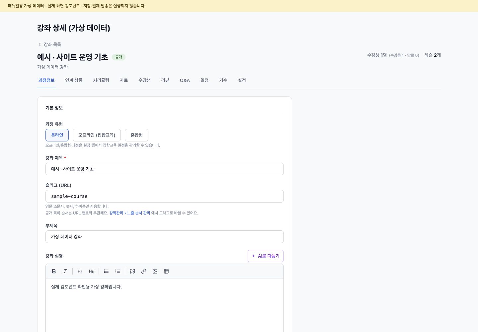Select 혼합형 course type
Image resolution: width=478 pixels, height=332 pixels.
point(136,135)
